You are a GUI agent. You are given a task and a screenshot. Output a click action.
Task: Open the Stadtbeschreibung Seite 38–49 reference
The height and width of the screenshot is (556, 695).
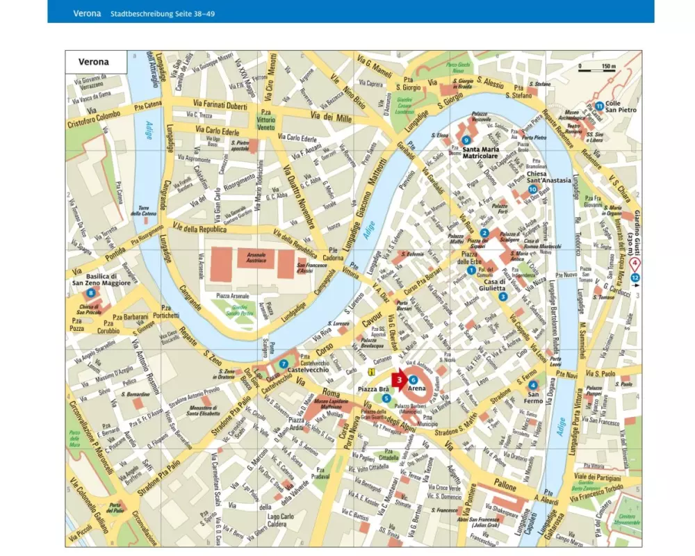point(157,13)
